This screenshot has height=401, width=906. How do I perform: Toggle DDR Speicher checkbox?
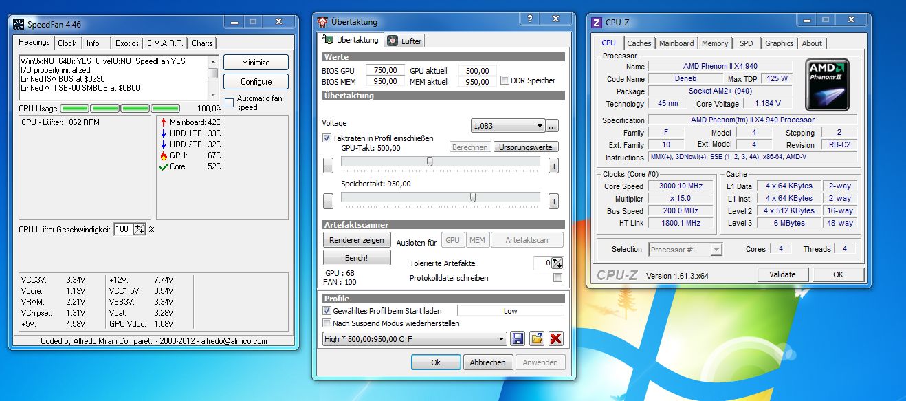click(505, 80)
